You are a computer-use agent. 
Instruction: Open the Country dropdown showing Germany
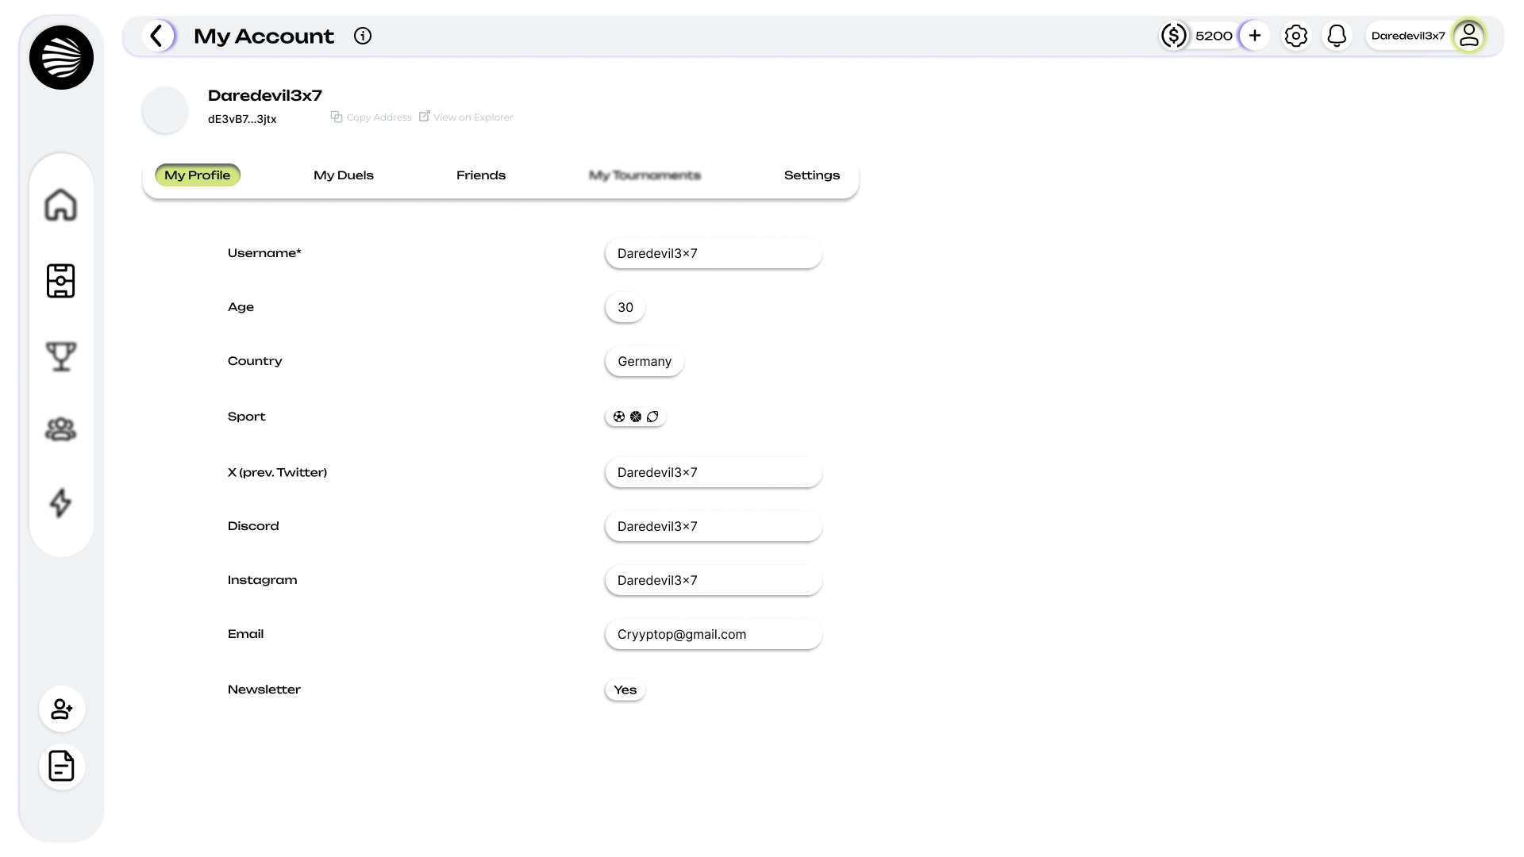click(645, 362)
